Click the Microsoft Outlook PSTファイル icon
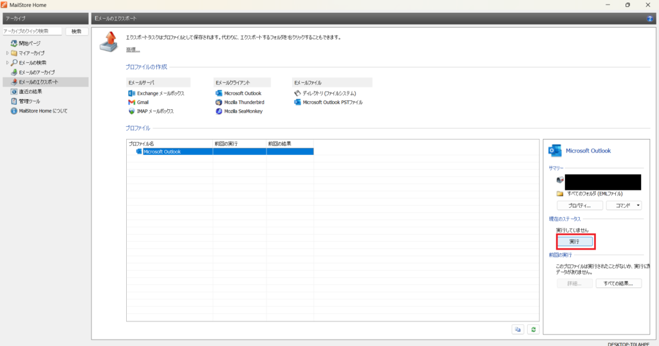Screen dimensions: 659x346 [297, 102]
